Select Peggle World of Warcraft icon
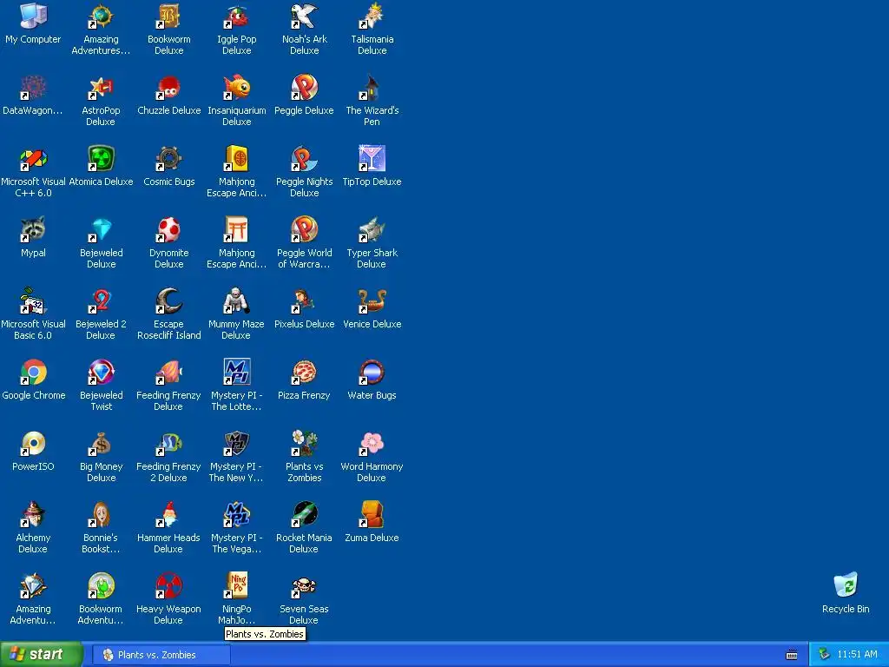Image resolution: width=889 pixels, height=667 pixels. pyautogui.click(x=304, y=230)
